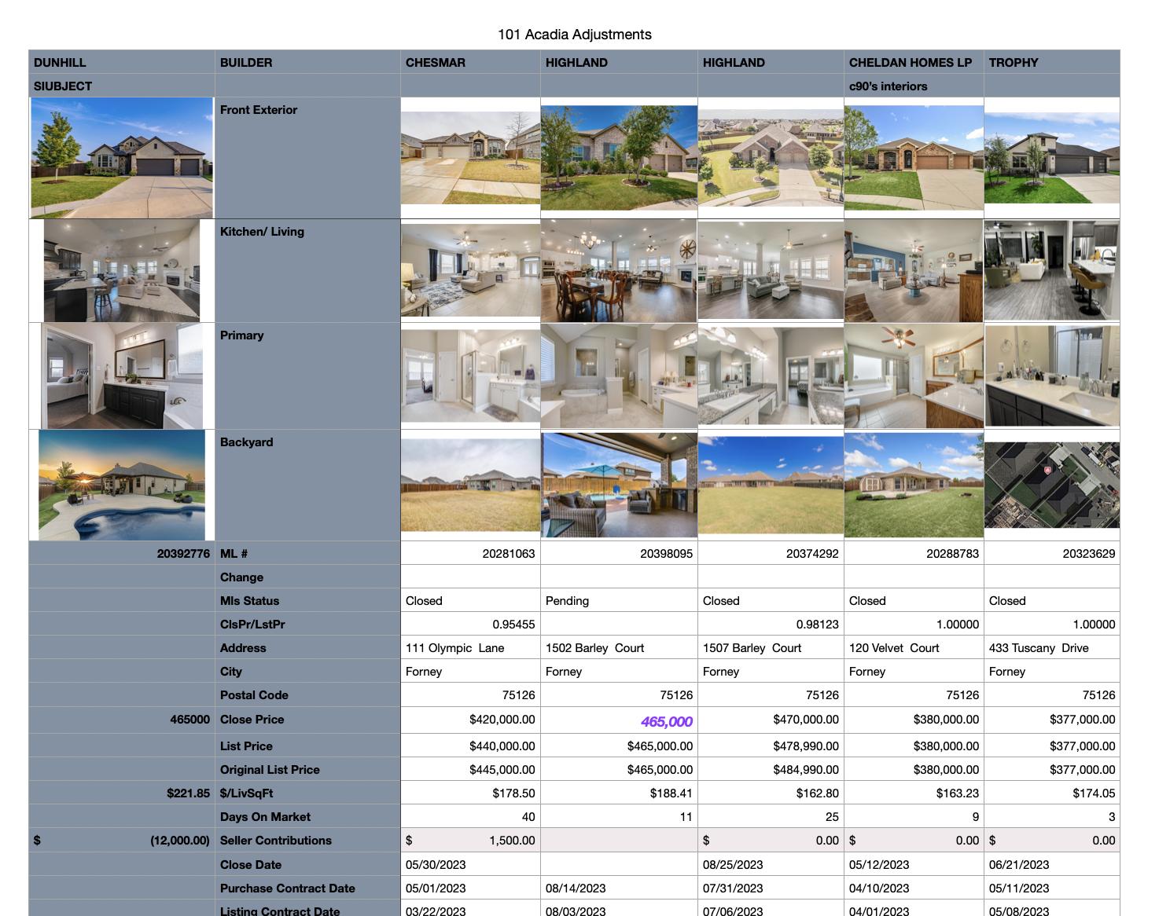This screenshot has height=916, width=1170.
Task: Click the TROPHY column header
Action: [1051, 62]
